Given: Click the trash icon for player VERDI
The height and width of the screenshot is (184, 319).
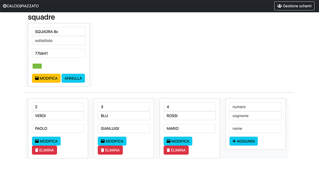Looking at the screenshot, I should 37,150.
